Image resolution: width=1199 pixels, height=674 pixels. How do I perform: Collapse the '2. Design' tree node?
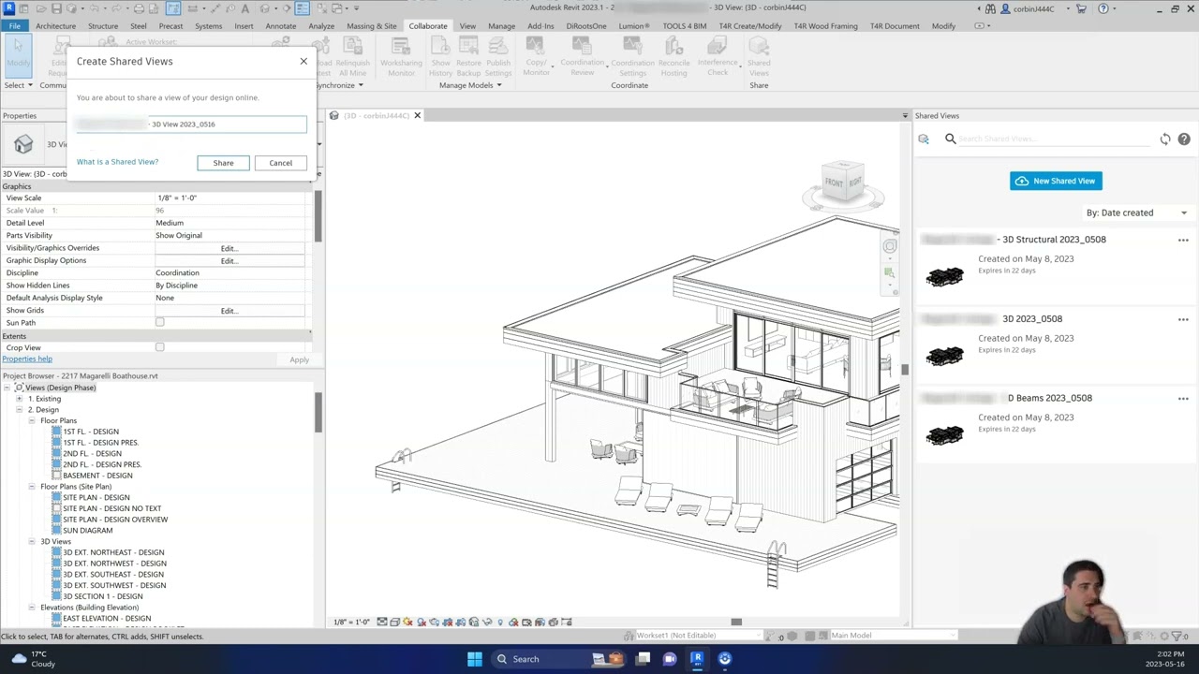[x=19, y=410]
